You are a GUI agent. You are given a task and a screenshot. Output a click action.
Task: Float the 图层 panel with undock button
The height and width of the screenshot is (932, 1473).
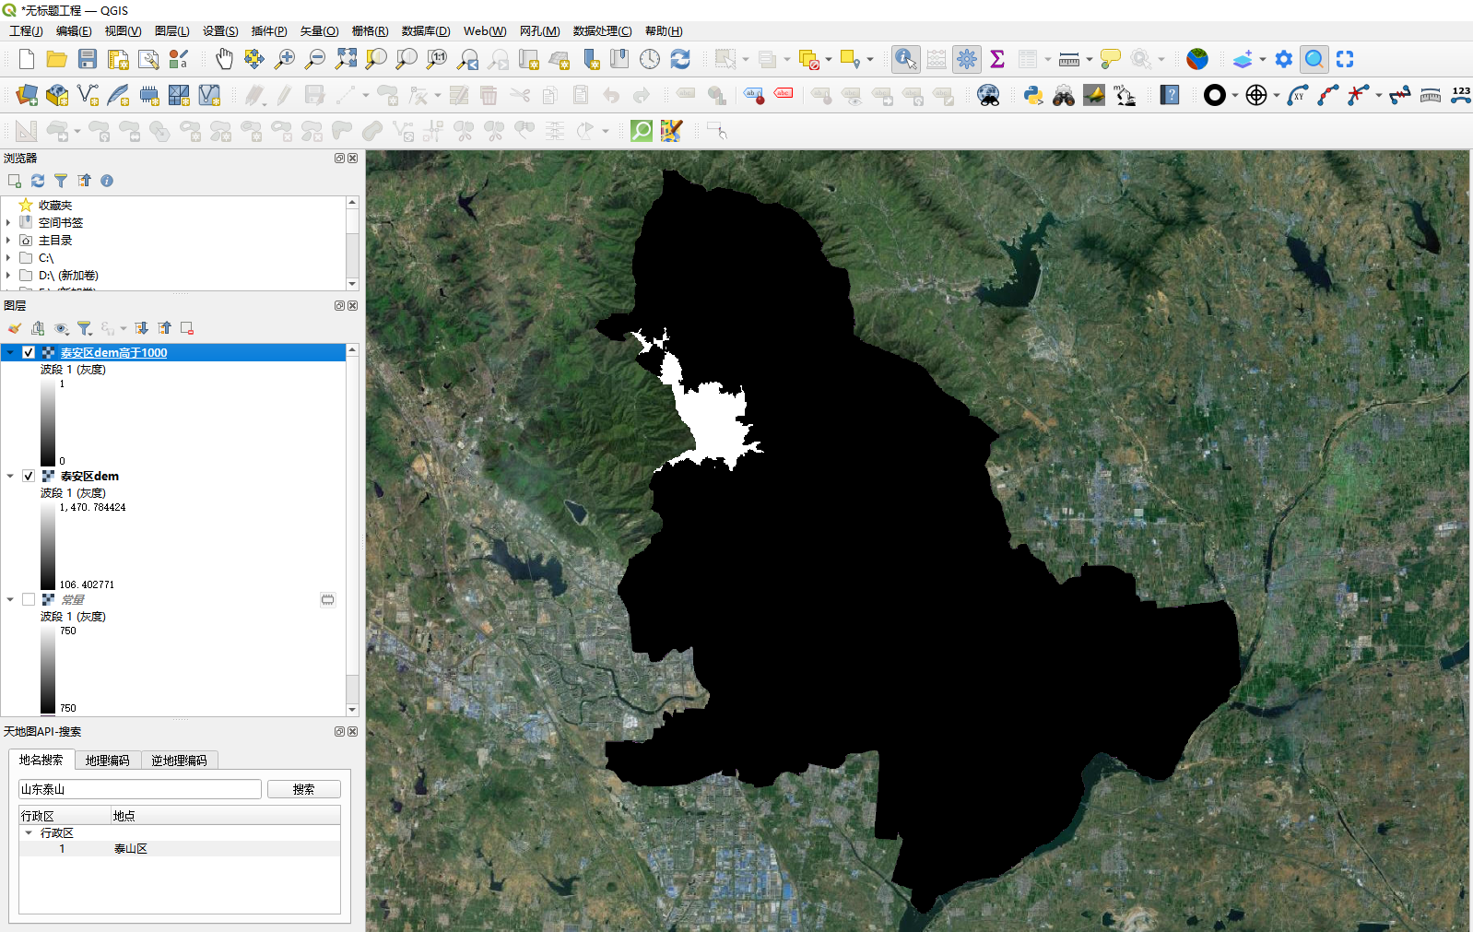tap(339, 306)
